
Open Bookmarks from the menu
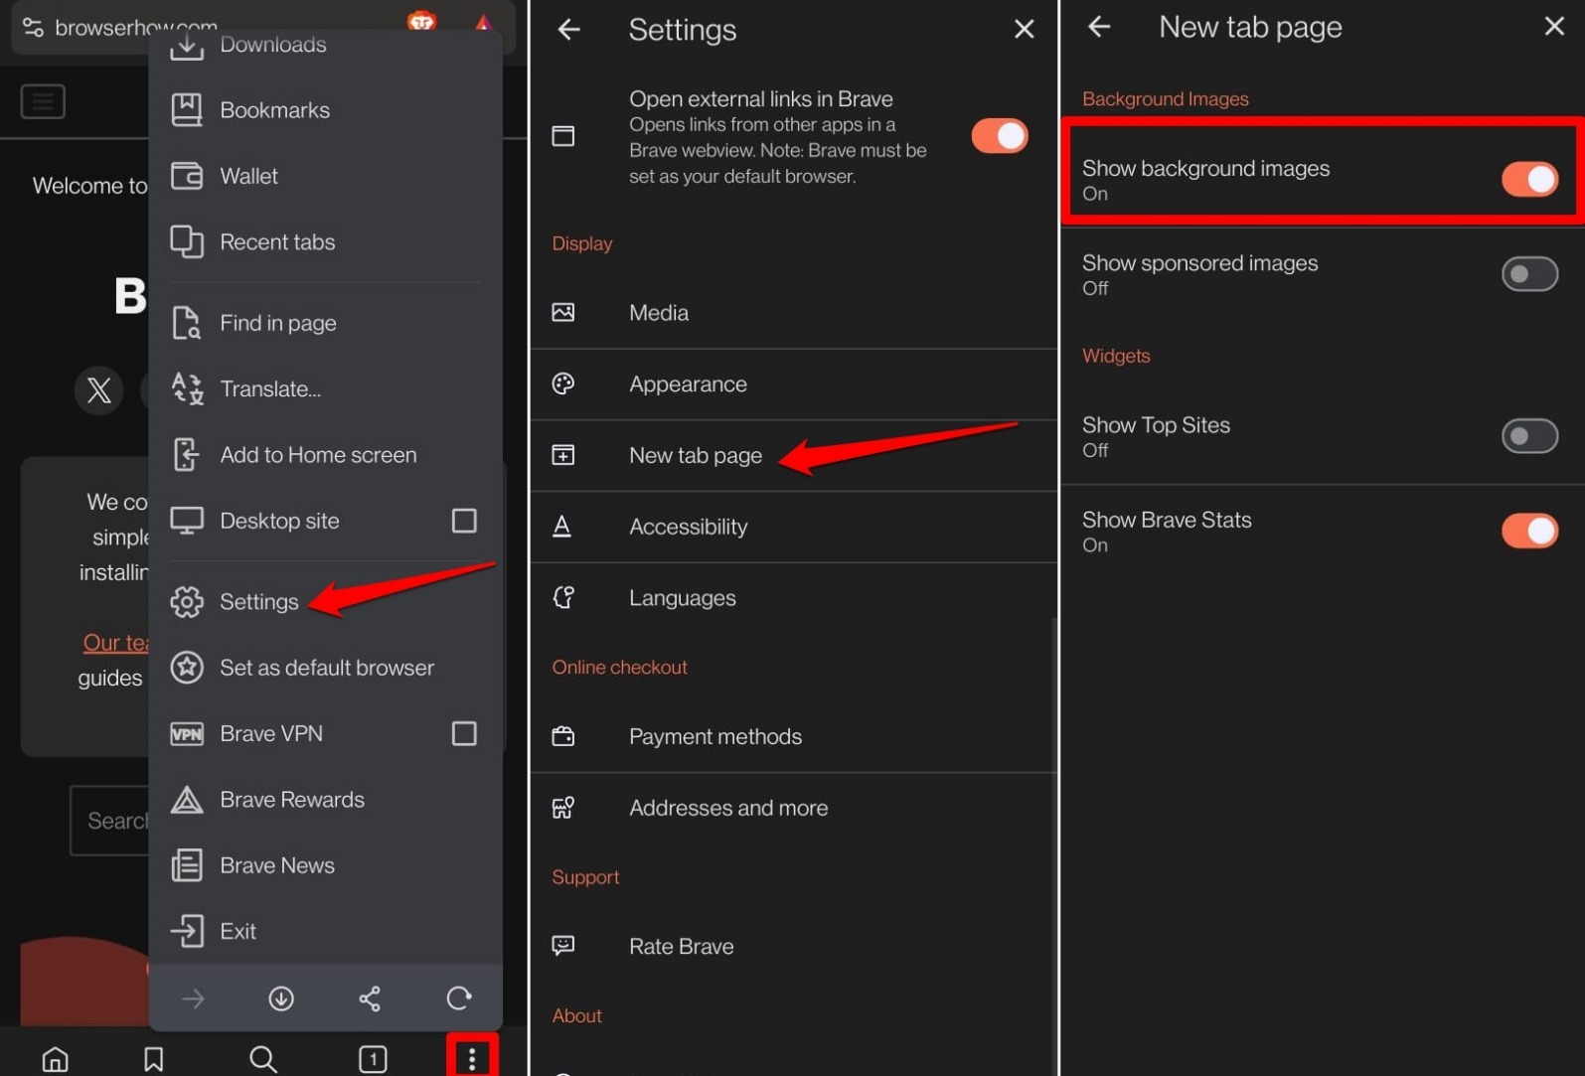326,110
